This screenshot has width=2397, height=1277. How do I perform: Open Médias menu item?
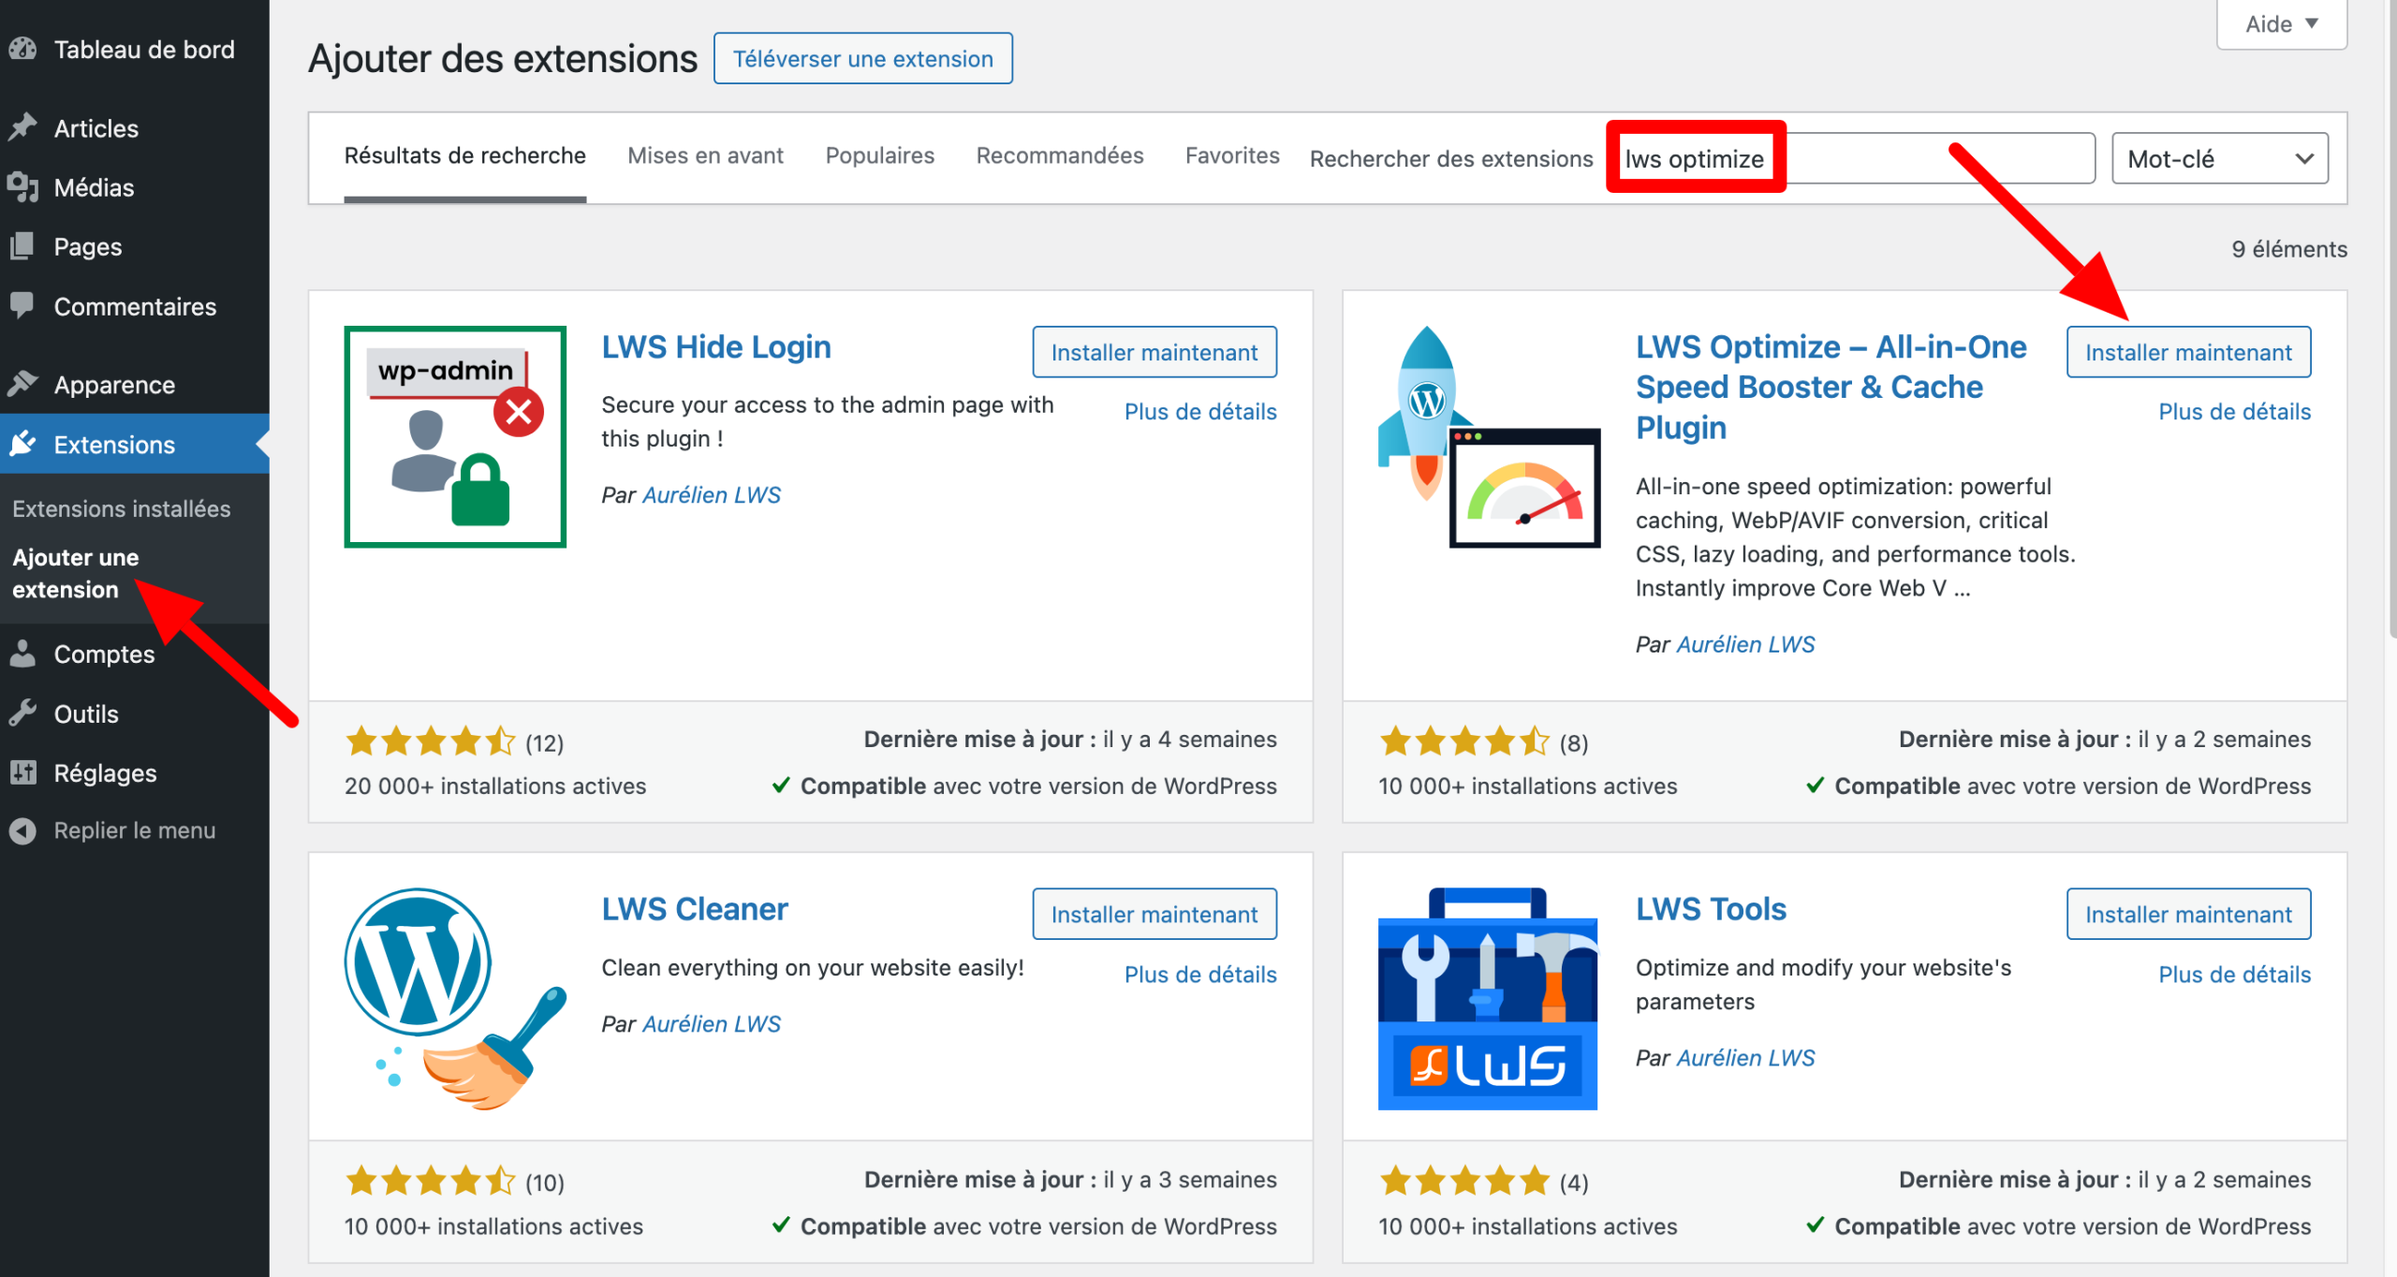tap(135, 187)
